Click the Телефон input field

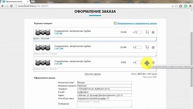click(104, 89)
